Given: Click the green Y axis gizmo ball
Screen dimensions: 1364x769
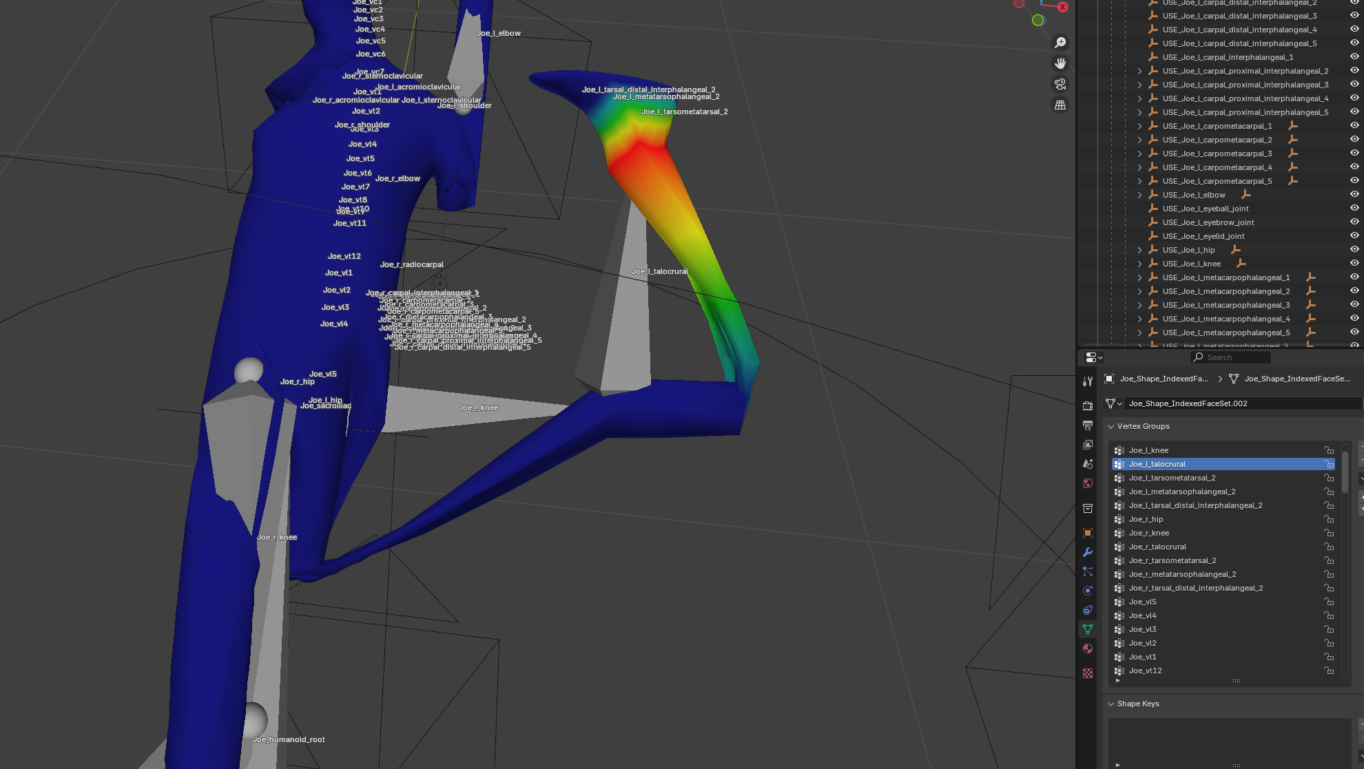Looking at the screenshot, I should pyautogui.click(x=1037, y=21).
